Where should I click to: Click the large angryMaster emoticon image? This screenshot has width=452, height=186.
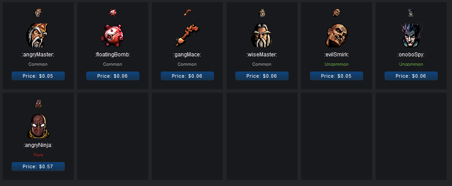pyautogui.click(x=38, y=36)
